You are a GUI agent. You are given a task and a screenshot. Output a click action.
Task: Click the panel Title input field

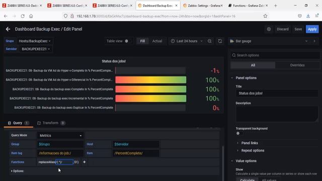[277, 93]
